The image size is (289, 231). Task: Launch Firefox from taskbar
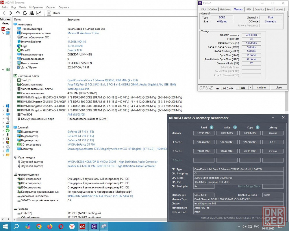[50, 226]
